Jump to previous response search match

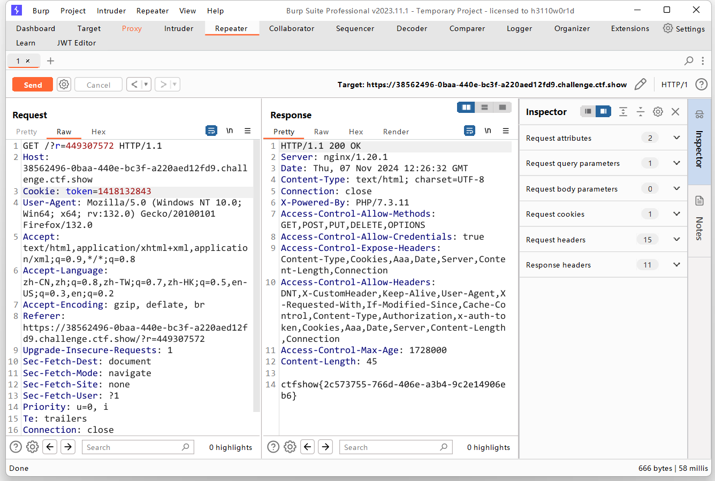pyautogui.click(x=308, y=447)
